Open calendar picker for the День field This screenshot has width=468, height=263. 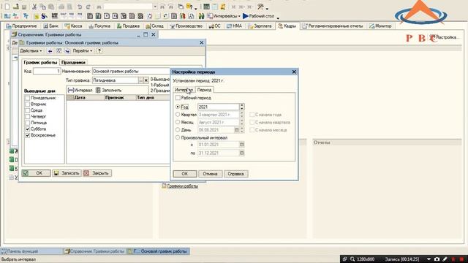[x=237, y=130]
